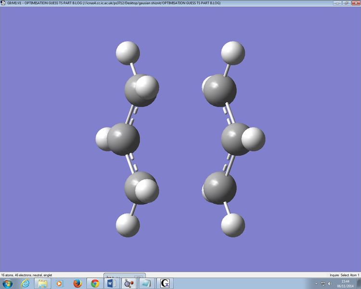Image resolution: width=361 pixels, height=289 pixels.
Task: Click the GaussView molecule icon in taskbar
Action: 129,283
